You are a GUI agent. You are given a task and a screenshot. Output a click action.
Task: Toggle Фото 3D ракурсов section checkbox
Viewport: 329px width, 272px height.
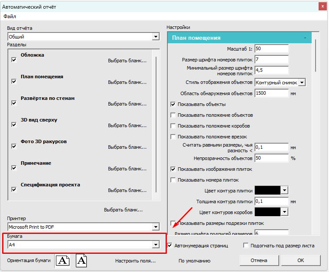pyautogui.click(x=14, y=146)
